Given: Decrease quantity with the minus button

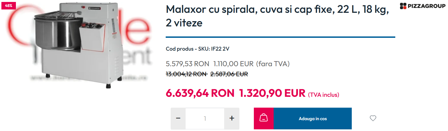Looking at the screenshot, I should (x=178, y=118).
